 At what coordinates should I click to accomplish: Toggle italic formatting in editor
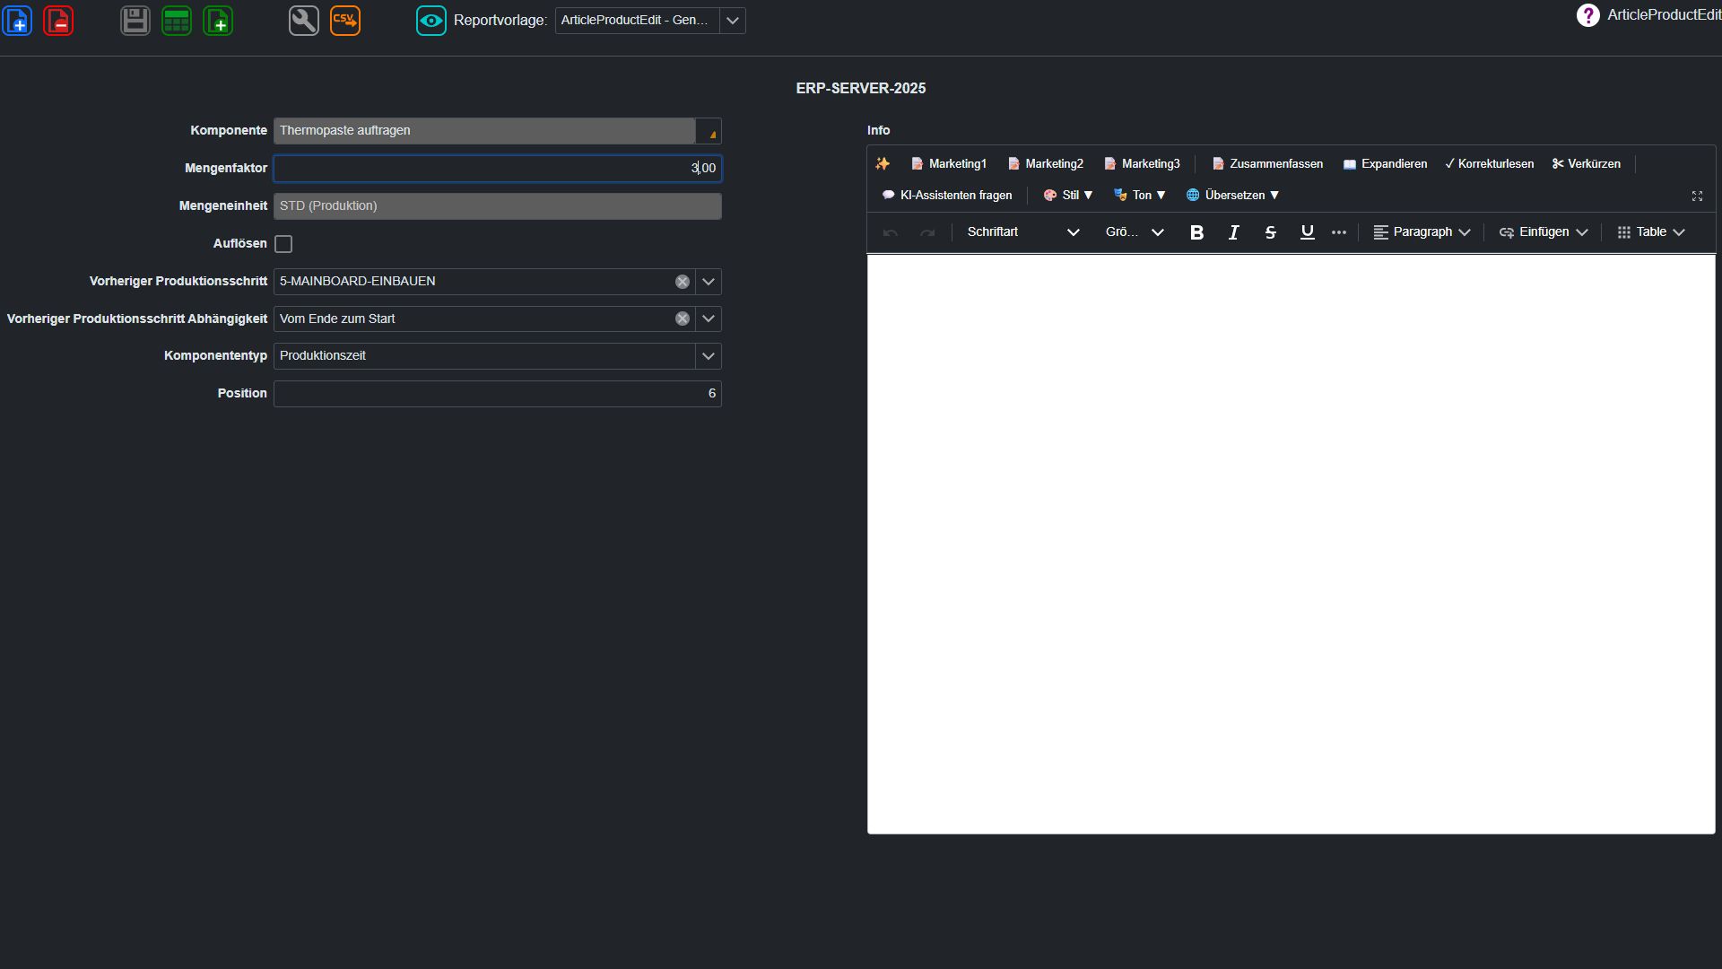[x=1234, y=232]
